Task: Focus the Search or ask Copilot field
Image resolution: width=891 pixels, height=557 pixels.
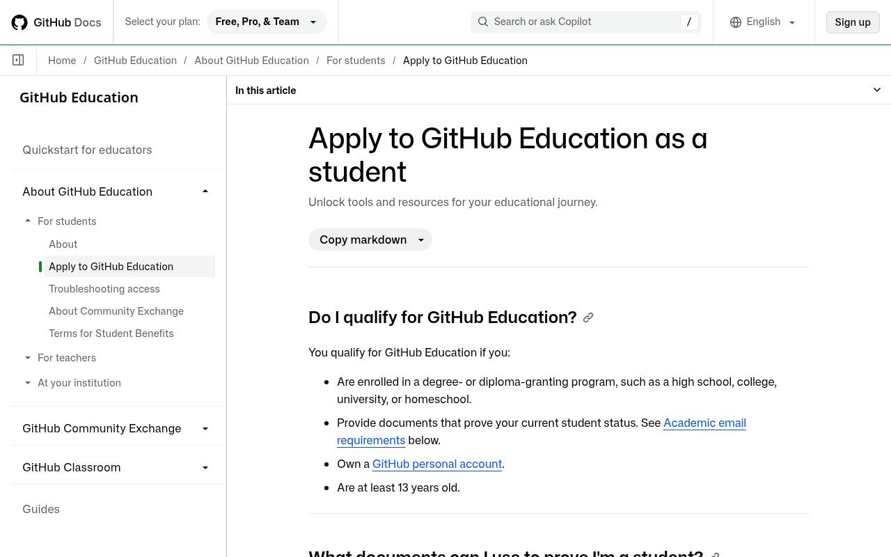Action: (x=585, y=22)
